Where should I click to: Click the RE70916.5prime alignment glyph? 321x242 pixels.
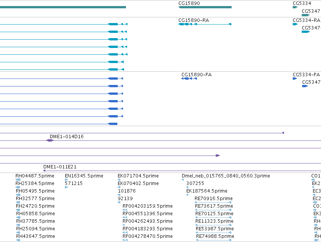(213, 202)
